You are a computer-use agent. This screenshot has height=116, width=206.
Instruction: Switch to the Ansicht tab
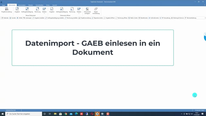[54, 5]
